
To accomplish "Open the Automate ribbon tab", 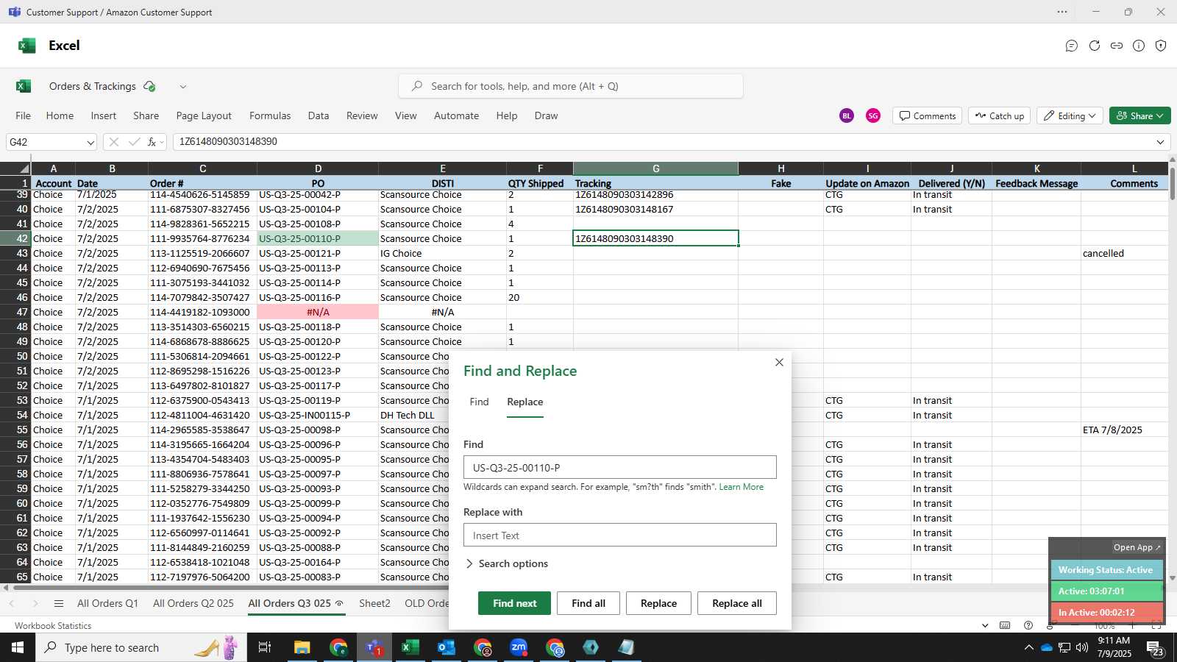I will (456, 115).
